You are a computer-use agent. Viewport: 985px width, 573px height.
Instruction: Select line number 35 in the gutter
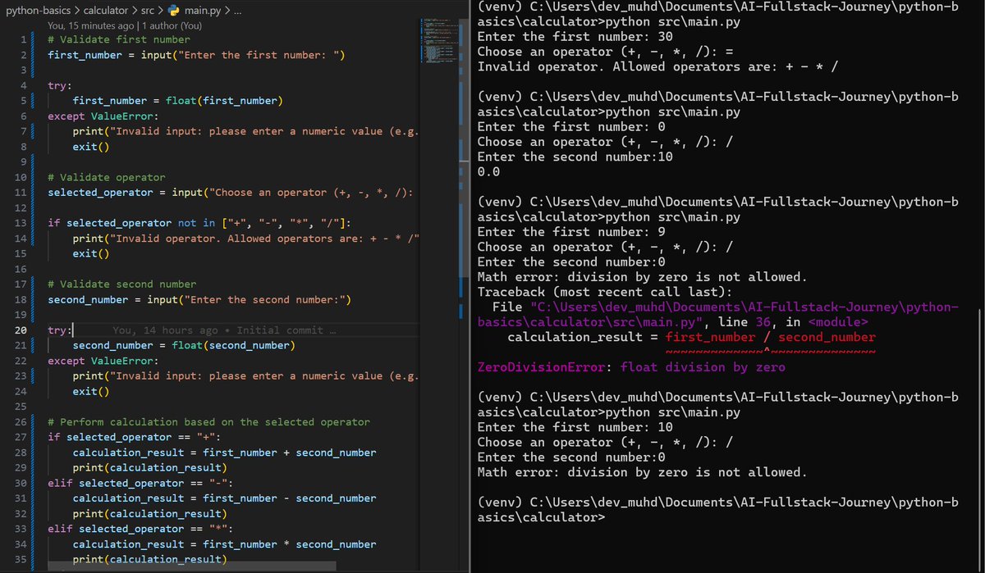click(21, 559)
